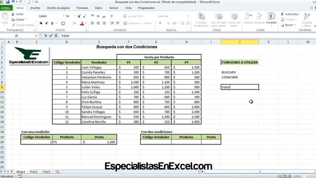Increase font size with big A icon
Image resolution: width=316 pixels, height=178 pixels.
[79, 16]
